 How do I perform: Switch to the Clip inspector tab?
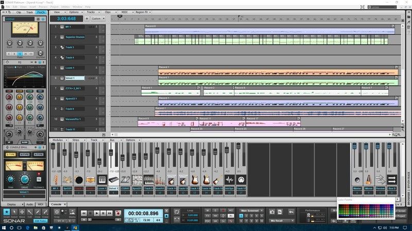click(19, 12)
